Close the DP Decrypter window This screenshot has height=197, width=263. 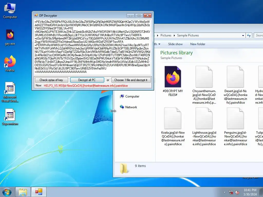coord(148,16)
